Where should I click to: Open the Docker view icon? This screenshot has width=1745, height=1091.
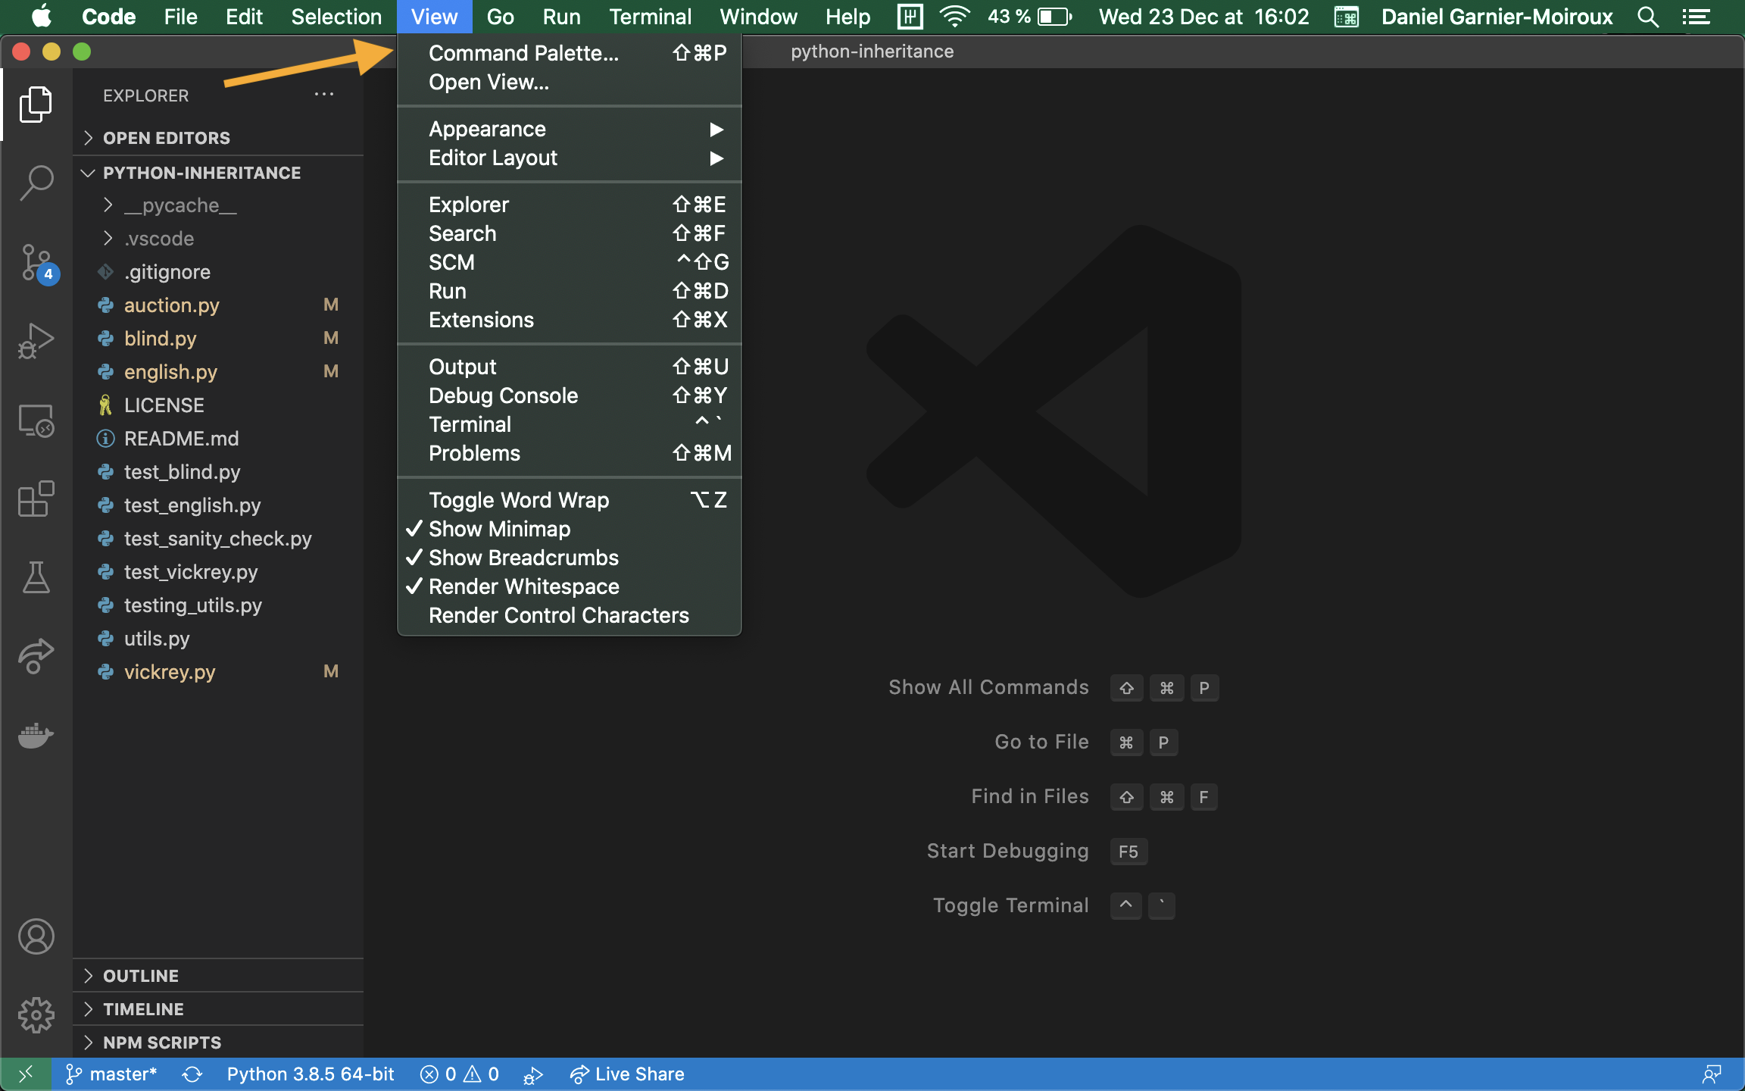pyautogui.click(x=36, y=735)
